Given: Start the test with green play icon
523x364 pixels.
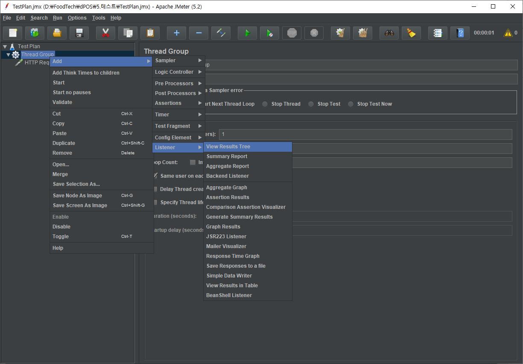Looking at the screenshot, I should [x=247, y=33].
